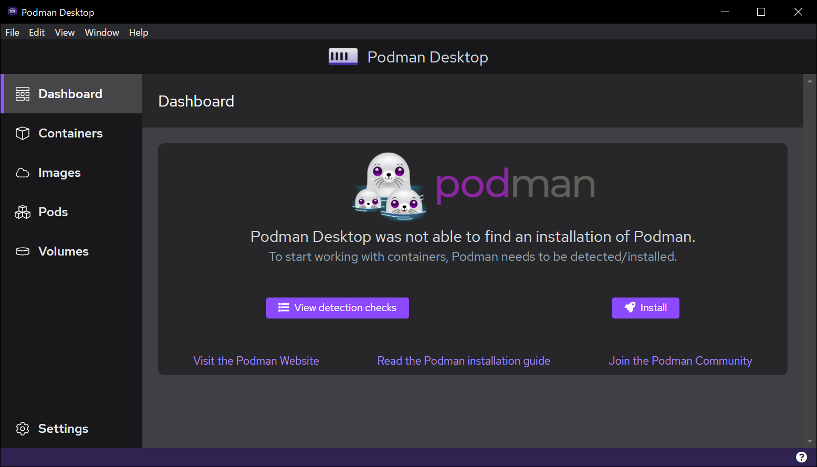Click the Images cloud icon
Image resolution: width=817 pixels, height=467 pixels.
23,173
